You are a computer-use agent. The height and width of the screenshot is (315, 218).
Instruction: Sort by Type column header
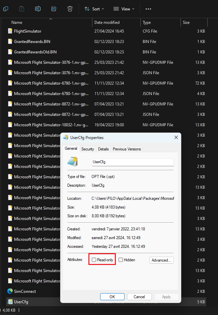click(147, 22)
